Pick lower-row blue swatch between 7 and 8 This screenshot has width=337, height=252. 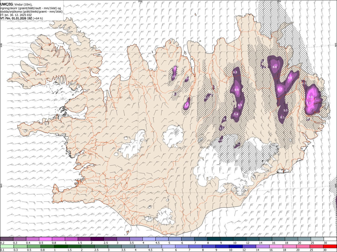pos(195,246)
